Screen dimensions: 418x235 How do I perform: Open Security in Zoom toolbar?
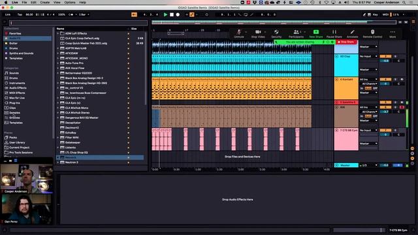tap(276, 34)
